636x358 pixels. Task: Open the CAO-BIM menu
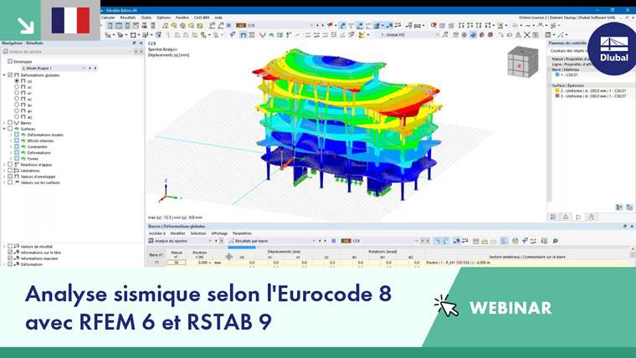202,18
